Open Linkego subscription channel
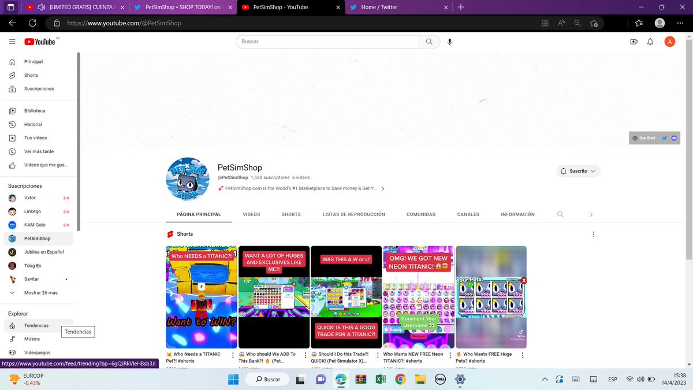 [x=38, y=211]
